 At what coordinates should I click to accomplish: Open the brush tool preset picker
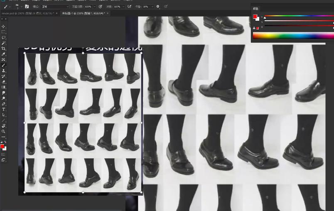(x=7, y=7)
